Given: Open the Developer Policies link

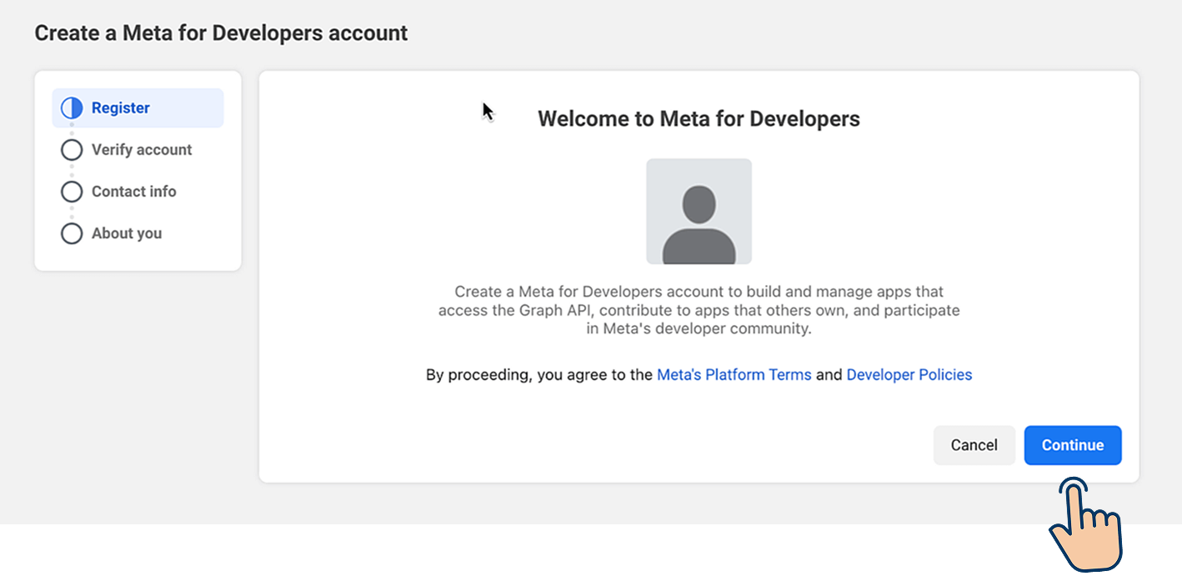Looking at the screenshot, I should tap(909, 375).
